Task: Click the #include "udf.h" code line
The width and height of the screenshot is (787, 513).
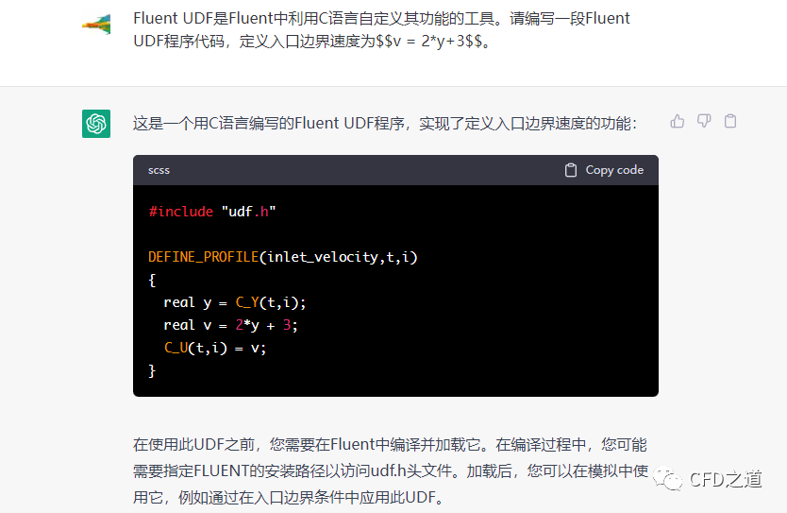Action: click(x=212, y=212)
